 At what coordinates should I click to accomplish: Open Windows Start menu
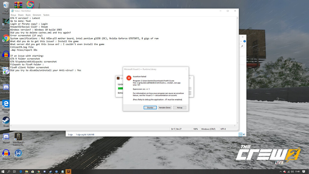(x=3, y=172)
